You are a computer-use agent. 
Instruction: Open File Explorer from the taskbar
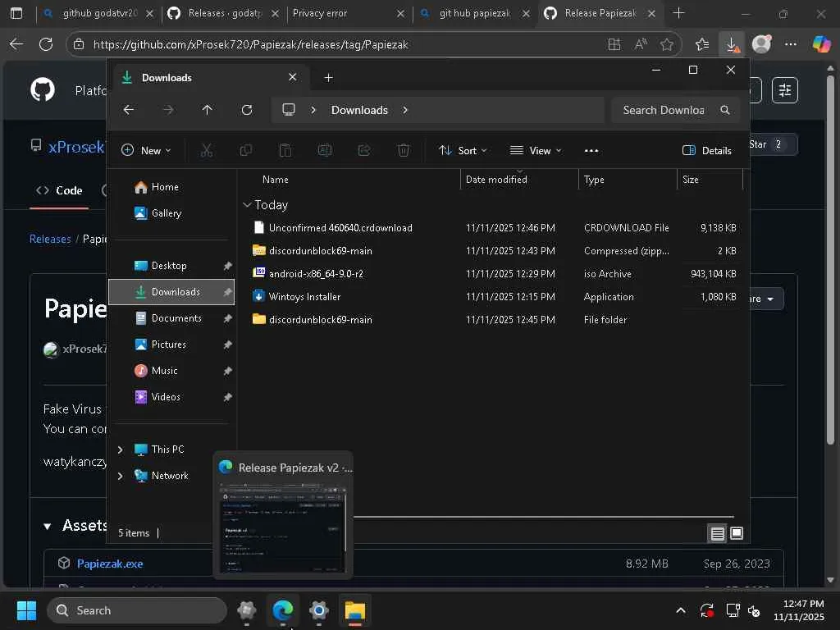pos(354,610)
